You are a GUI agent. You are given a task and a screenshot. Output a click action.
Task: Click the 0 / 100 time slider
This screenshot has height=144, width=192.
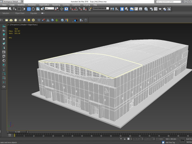coord(18,132)
